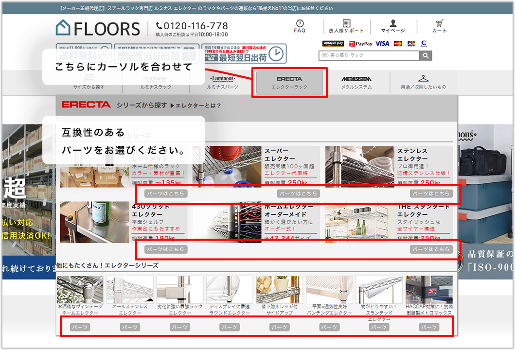Image resolution: width=515 pixels, height=350 pixels.
Task: Click パーツ button under ヴィンテージホームエレクター
Action: 80,327
